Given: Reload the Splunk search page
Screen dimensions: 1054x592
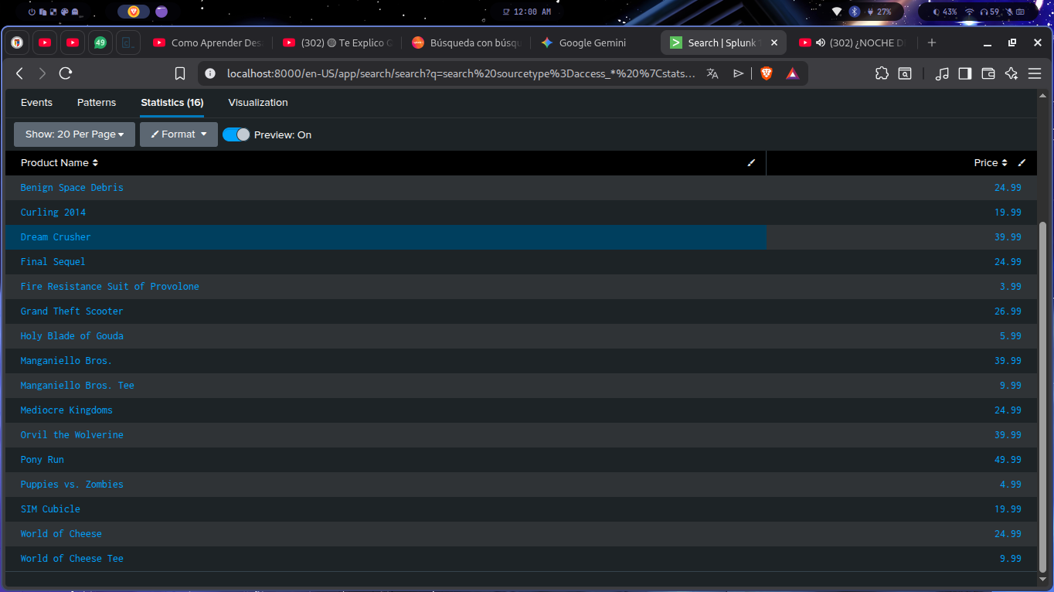Looking at the screenshot, I should click(66, 73).
